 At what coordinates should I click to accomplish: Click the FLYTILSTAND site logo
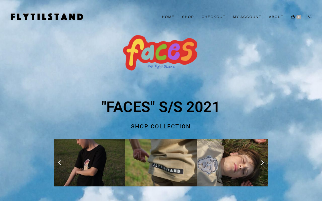[x=47, y=17]
